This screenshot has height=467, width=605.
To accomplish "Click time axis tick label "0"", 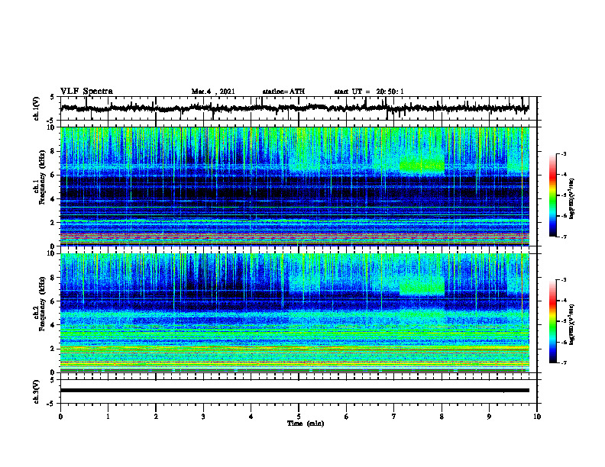I will (x=60, y=417).
